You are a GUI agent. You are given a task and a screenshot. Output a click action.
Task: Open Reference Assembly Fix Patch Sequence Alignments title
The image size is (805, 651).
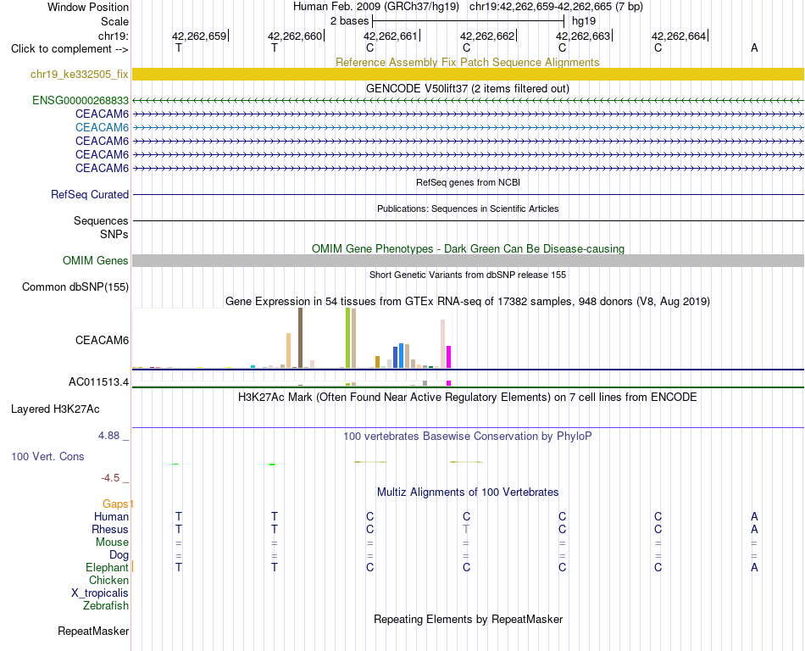pos(467,62)
